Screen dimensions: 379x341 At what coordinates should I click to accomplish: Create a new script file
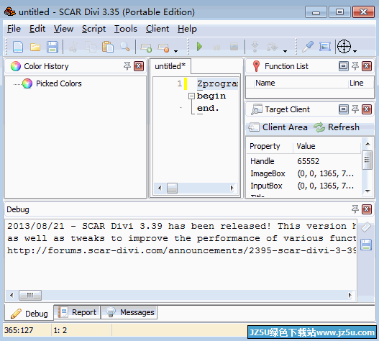pyautogui.click(x=18, y=47)
